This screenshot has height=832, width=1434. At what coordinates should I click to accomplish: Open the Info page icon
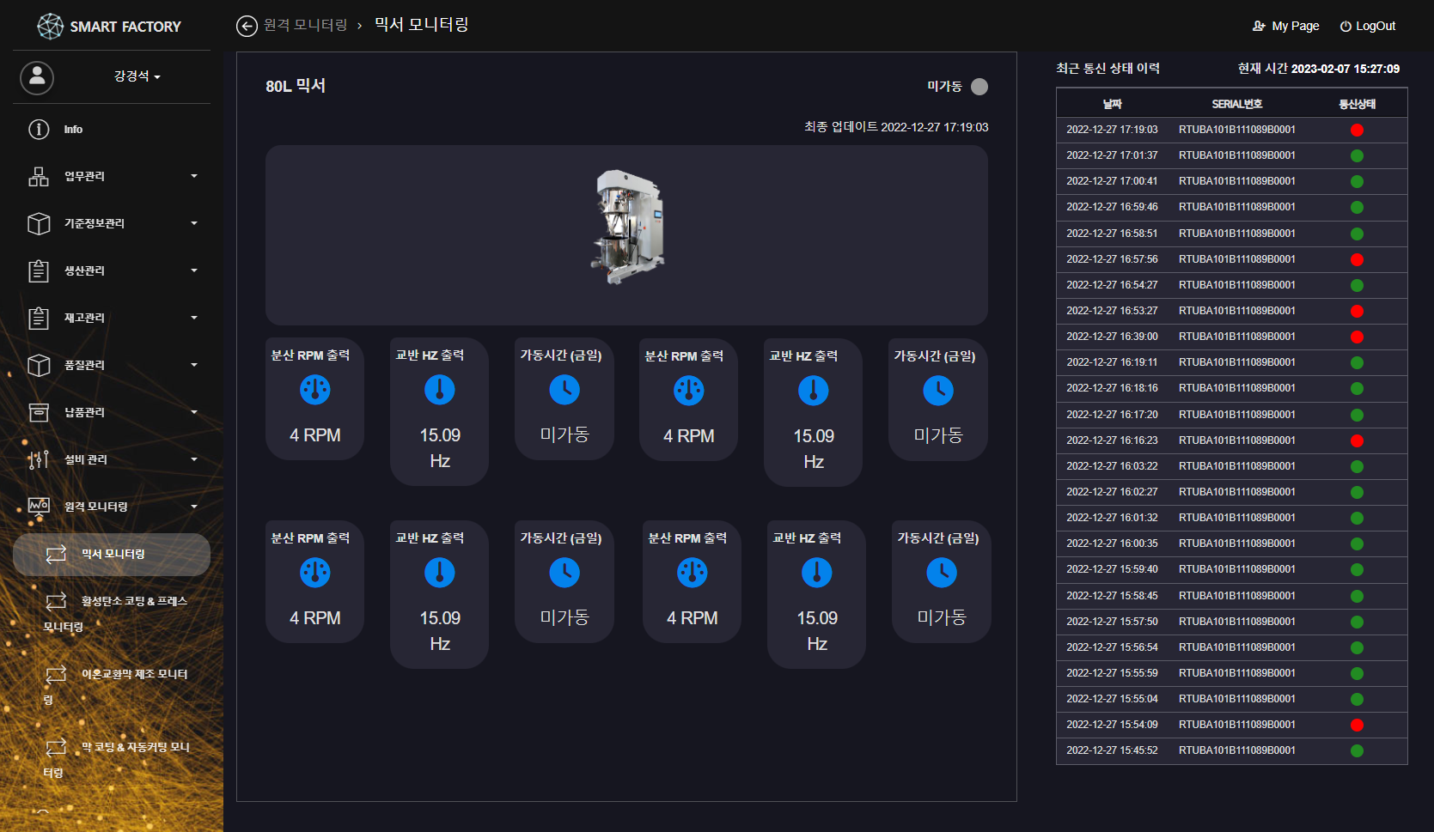(39, 130)
